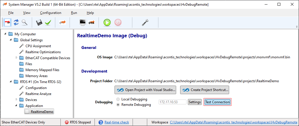Click the remote debugging IP address field

172,102
